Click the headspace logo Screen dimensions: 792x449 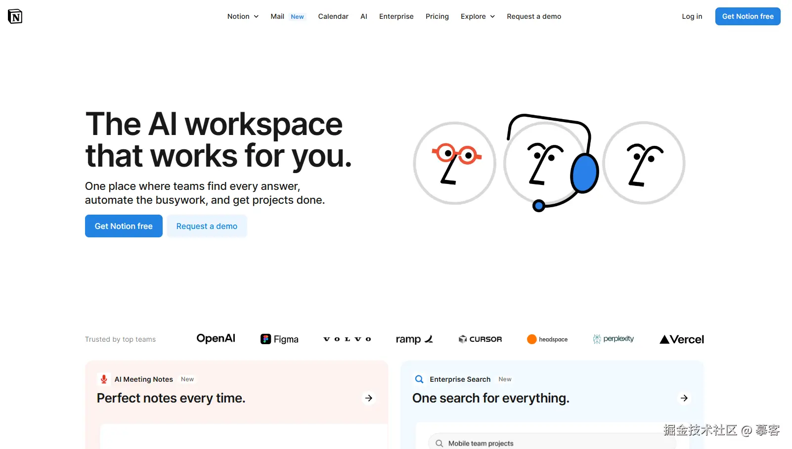547,339
